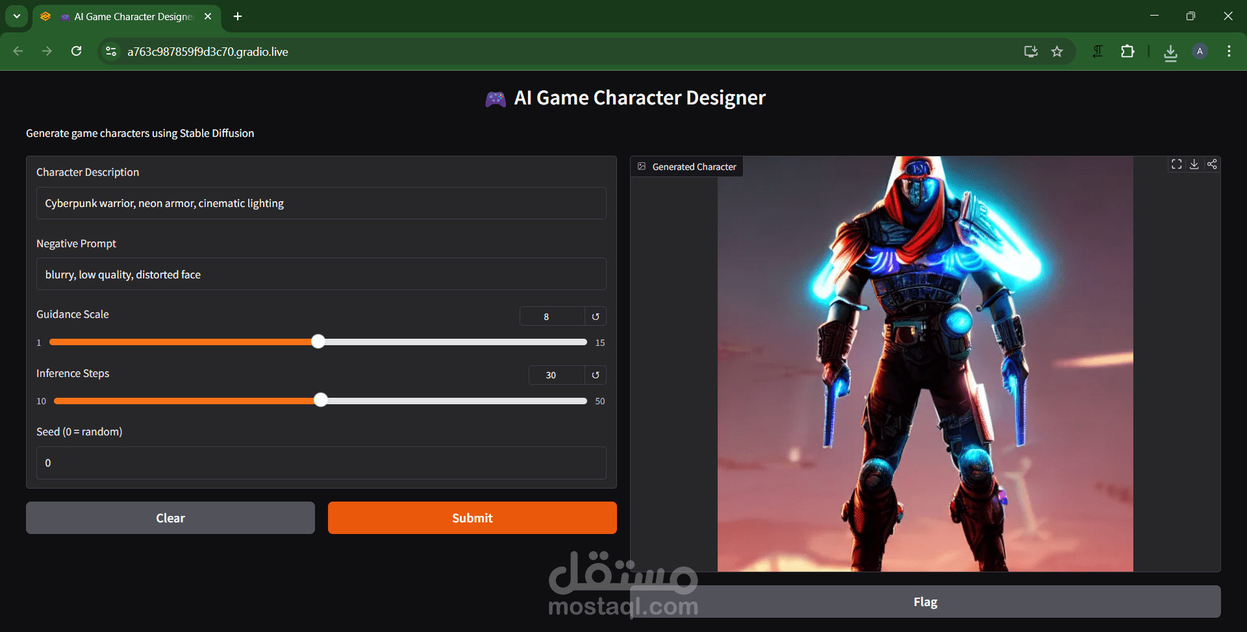Minimize the browser window
This screenshot has height=632, width=1247.
coord(1154,16)
